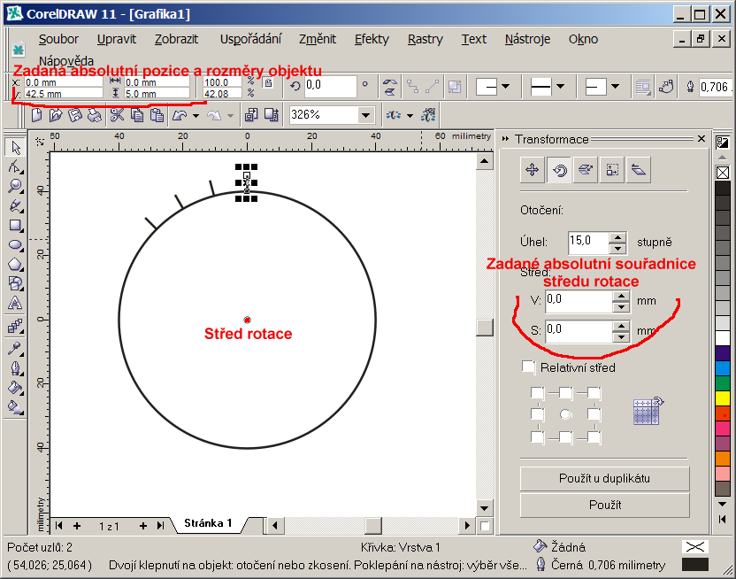The width and height of the screenshot is (736, 579).
Task: Click the Print icon
Action: 95,114
